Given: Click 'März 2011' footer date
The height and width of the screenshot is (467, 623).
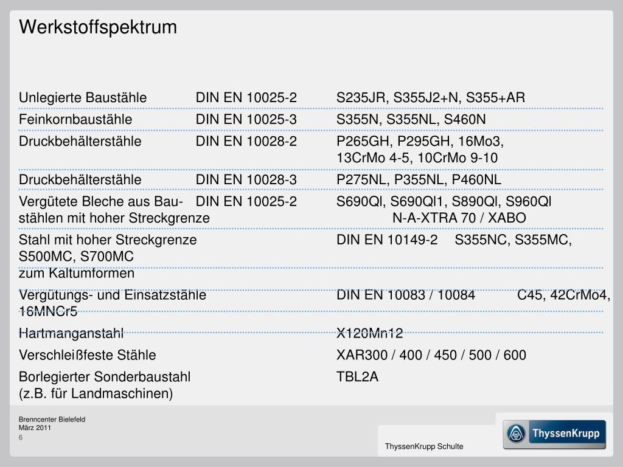Looking at the screenshot, I should point(35,428).
